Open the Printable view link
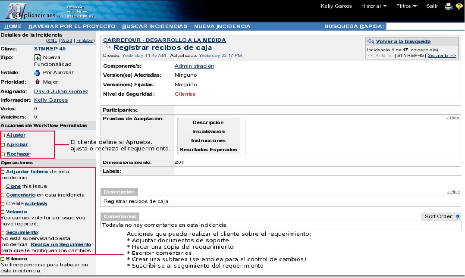 coord(85,41)
